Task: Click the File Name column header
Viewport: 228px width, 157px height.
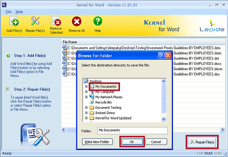Action: (70, 42)
